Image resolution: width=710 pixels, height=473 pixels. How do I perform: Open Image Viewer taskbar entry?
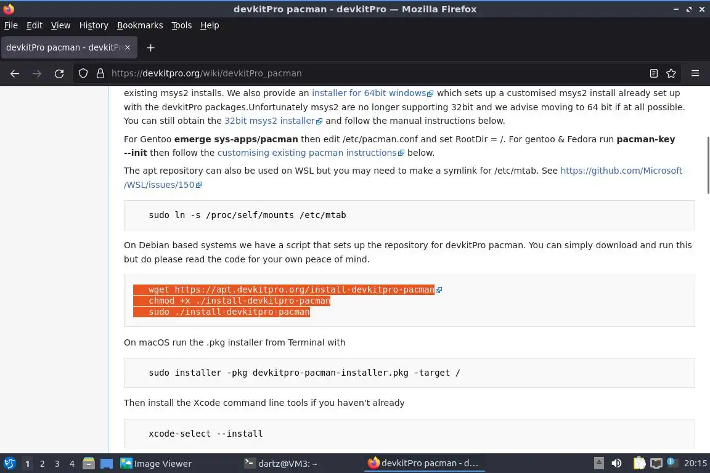(x=156, y=464)
